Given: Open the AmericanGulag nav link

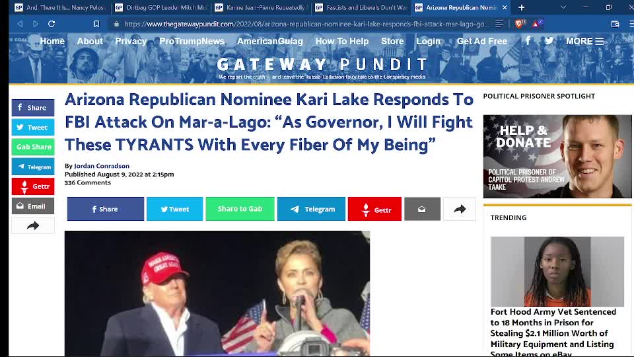Looking at the screenshot, I should click(269, 41).
